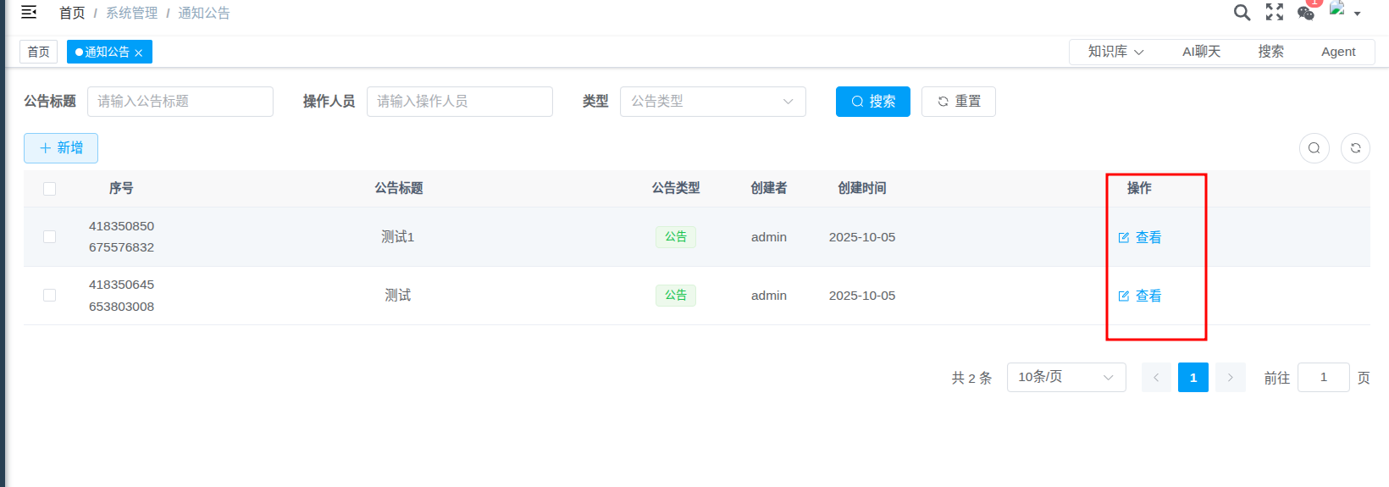Image resolution: width=1389 pixels, height=487 pixels.
Task: Select the checkbox for the 测试1 row
Action: [50, 237]
